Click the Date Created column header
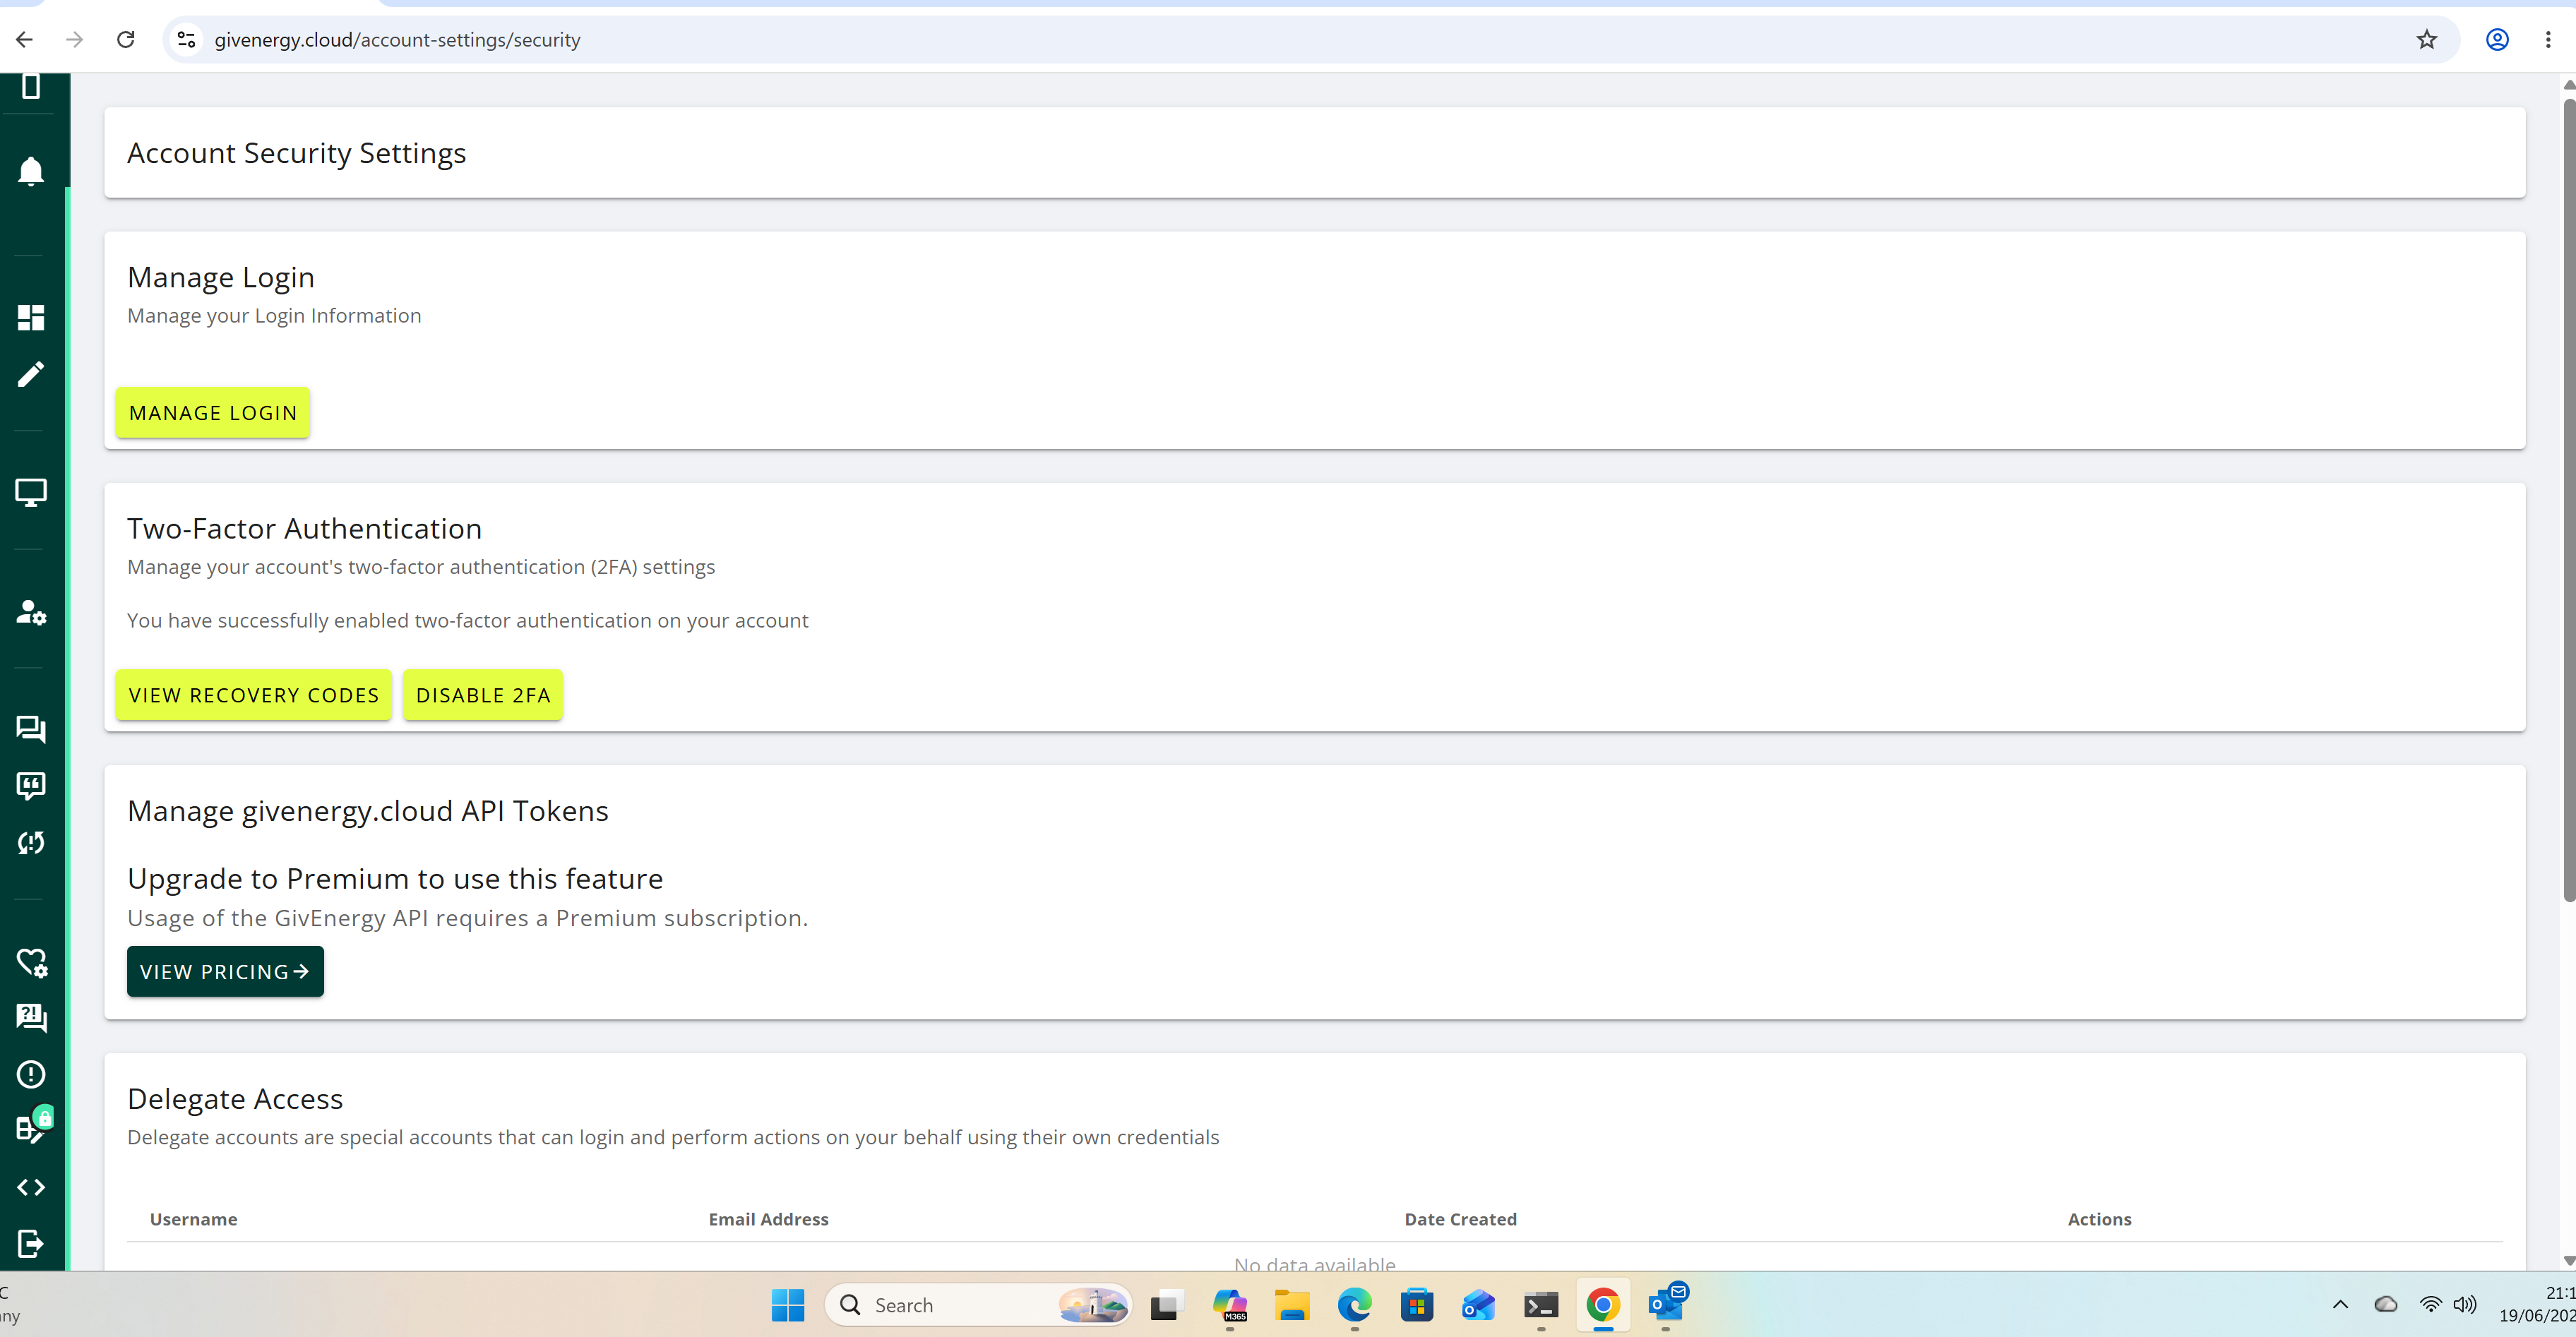 coord(1461,1219)
